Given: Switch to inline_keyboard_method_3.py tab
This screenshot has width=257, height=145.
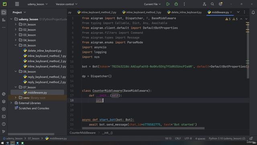Looking at the screenshot, I should pyautogui.click(x=142, y=12).
